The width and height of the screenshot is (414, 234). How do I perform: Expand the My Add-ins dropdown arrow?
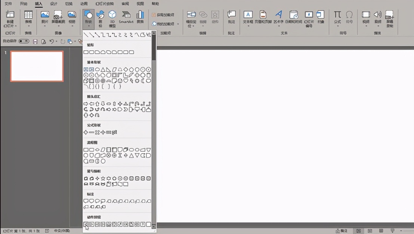tap(178, 24)
